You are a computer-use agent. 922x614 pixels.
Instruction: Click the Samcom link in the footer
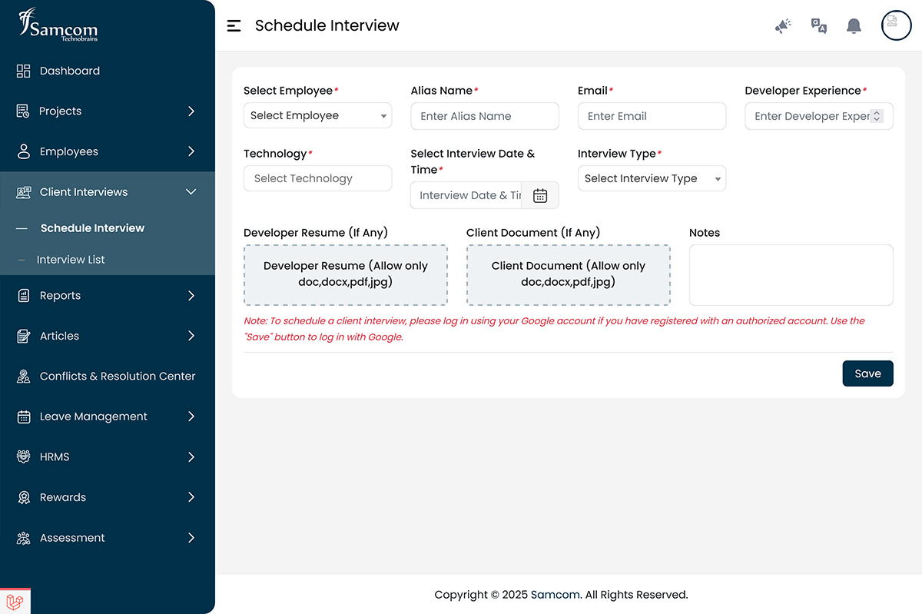click(555, 595)
